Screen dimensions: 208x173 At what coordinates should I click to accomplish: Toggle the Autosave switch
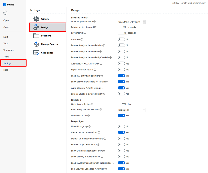pyautogui.click(x=121, y=39)
